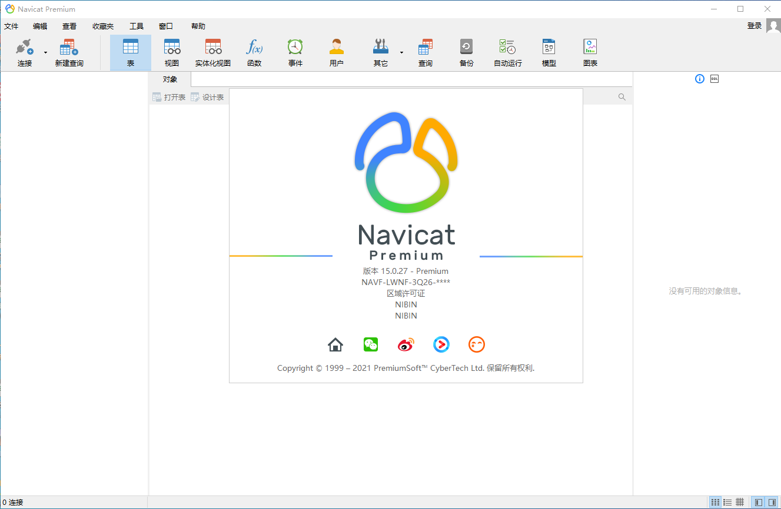Click the user avatar icon
781x509 pixels.
coord(773,26)
